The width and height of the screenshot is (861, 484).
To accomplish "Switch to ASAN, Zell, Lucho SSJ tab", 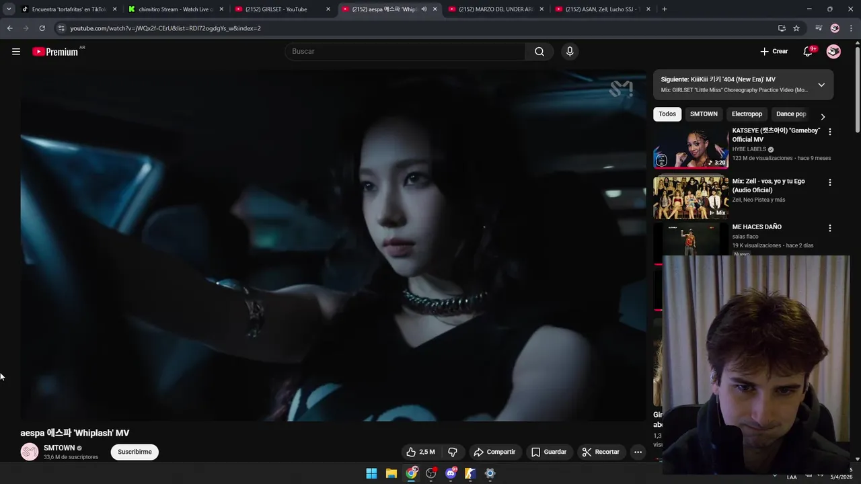I will point(602,9).
